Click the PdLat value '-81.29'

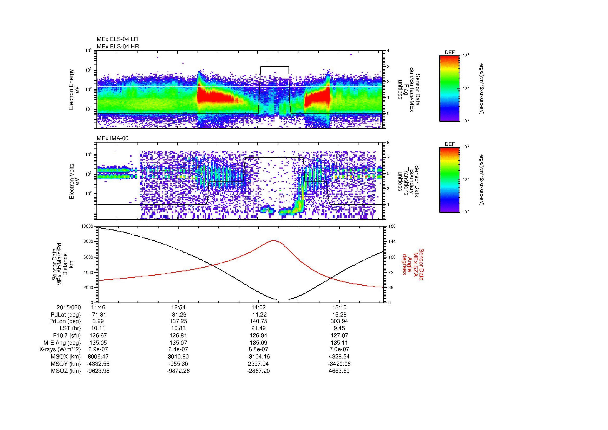pos(179,315)
